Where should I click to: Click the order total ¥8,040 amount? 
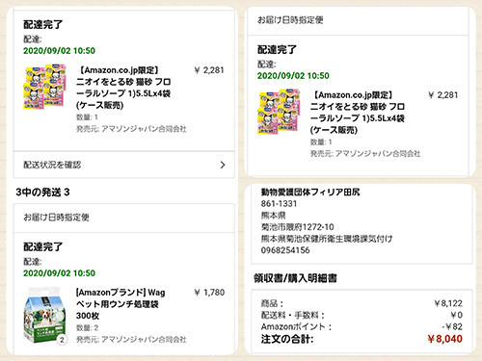click(444, 339)
